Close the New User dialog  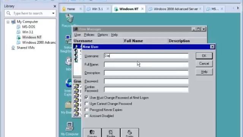[x=212, y=47]
